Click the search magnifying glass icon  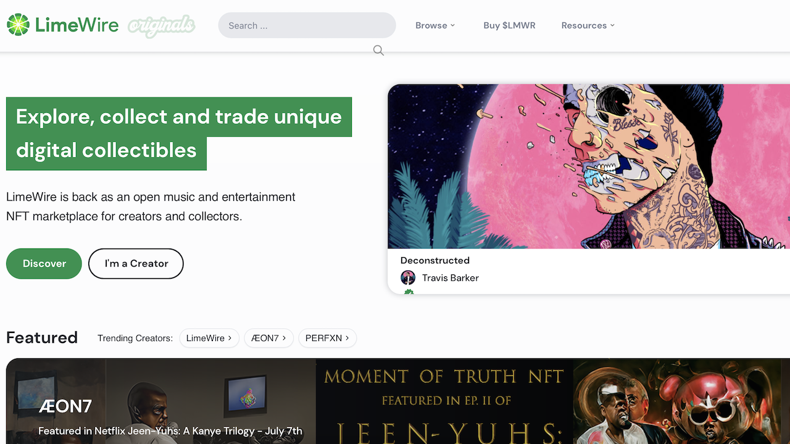[378, 51]
